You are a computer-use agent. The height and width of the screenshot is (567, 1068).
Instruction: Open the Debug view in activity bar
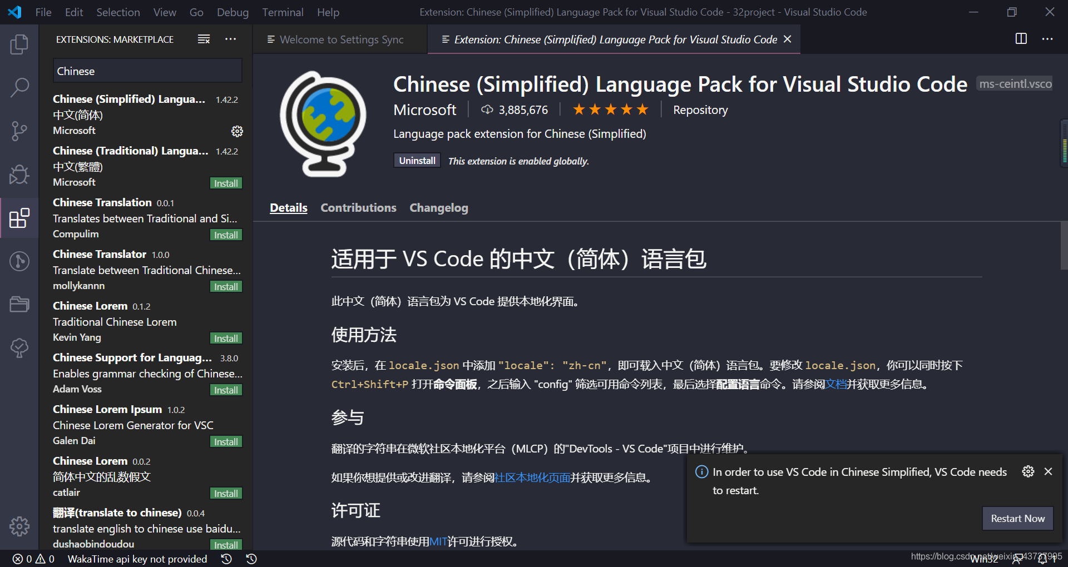[x=19, y=175]
